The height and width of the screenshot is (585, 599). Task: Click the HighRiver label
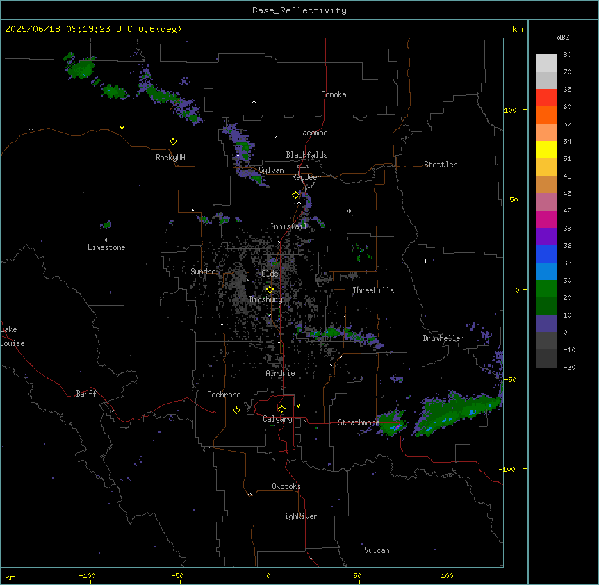pos(299,516)
